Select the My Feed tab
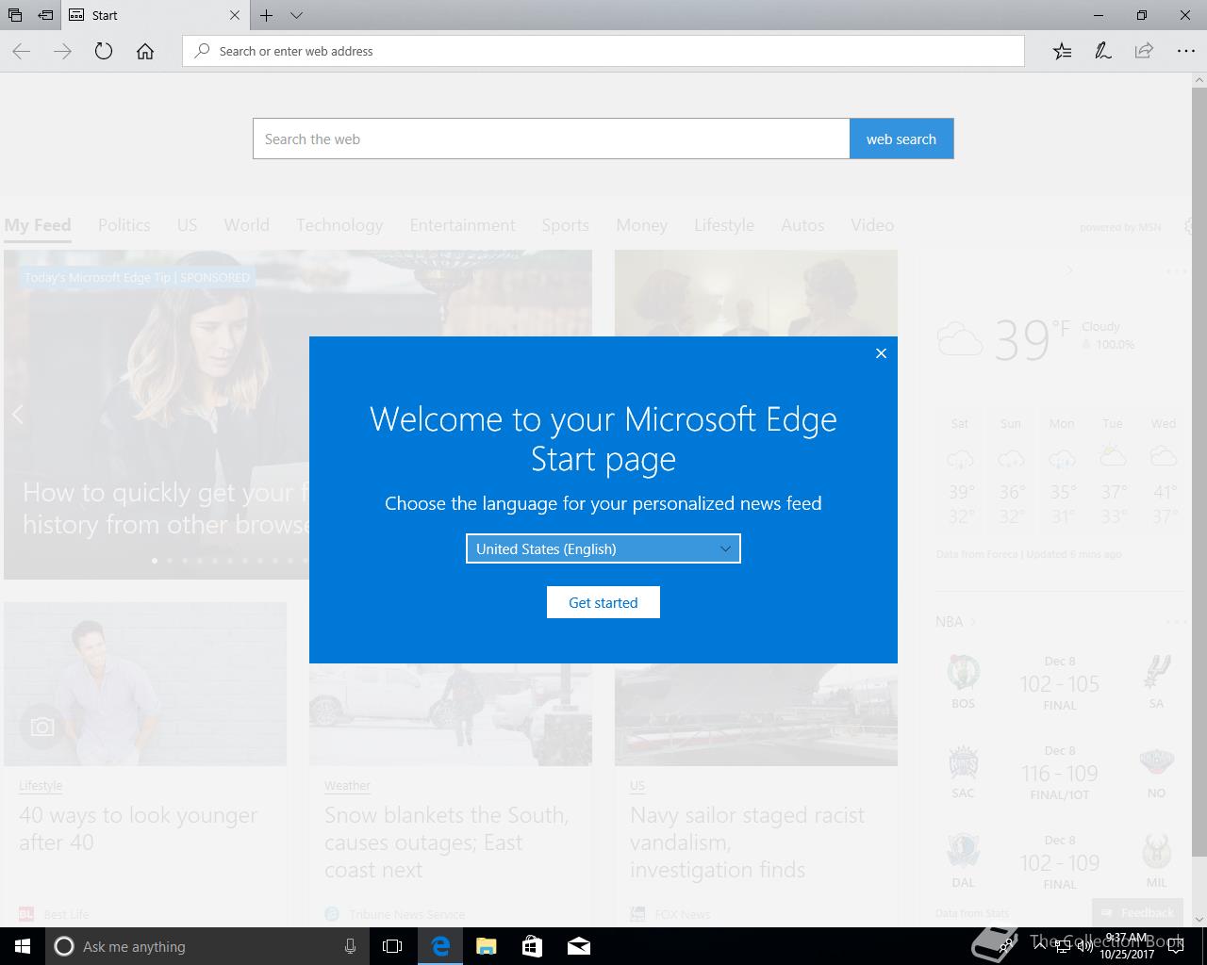Image resolution: width=1207 pixels, height=965 pixels. 38,225
